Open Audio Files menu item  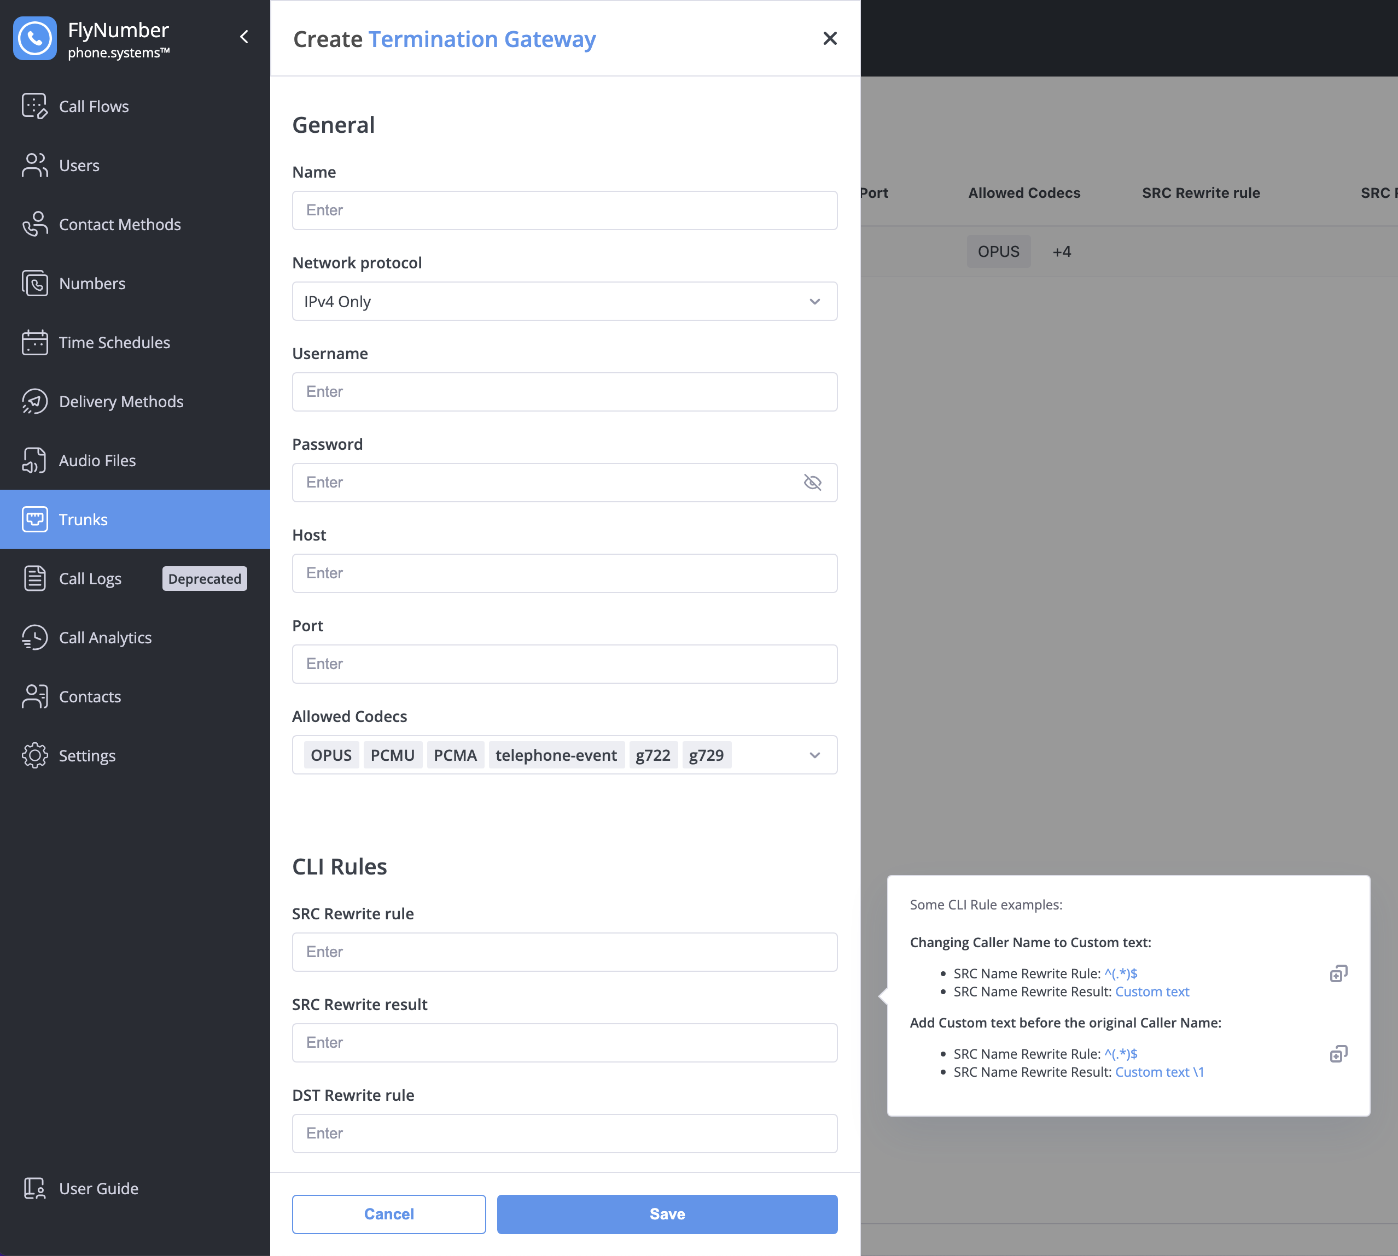click(135, 460)
